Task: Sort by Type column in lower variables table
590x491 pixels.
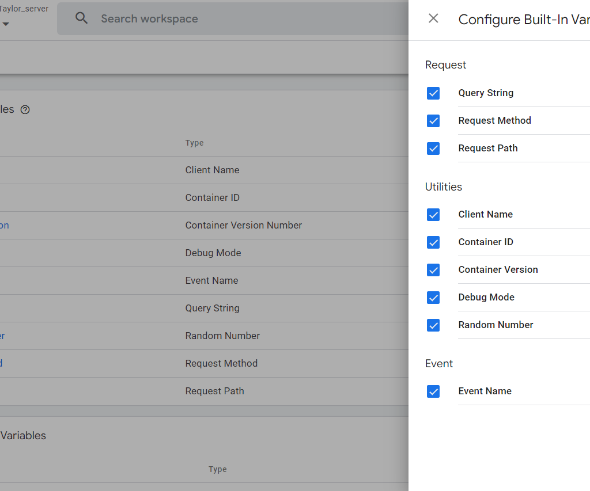Action: (217, 469)
